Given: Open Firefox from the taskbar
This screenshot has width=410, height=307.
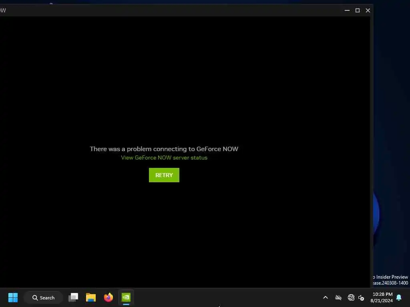Looking at the screenshot, I should pos(108,297).
